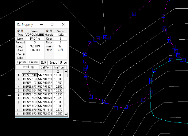Select the X cell 196557.123 in row 2
The width and height of the screenshot is (188, 136).
coord(30,79)
